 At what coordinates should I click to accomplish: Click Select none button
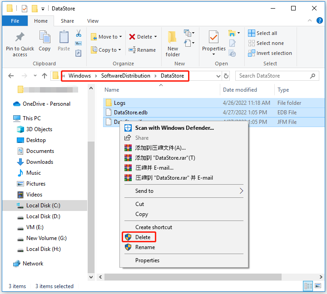[266, 43]
